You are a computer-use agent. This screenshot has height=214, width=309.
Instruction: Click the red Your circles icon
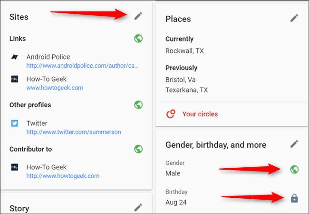[170, 114]
